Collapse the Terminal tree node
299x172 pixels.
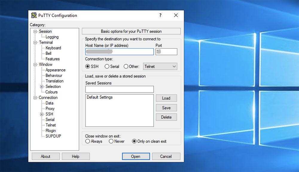coord(35,43)
